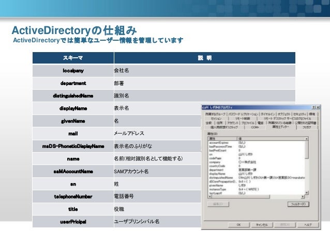Click the help question mark in the dialog title bar
The width and height of the screenshot is (330, 247).
(313, 107)
